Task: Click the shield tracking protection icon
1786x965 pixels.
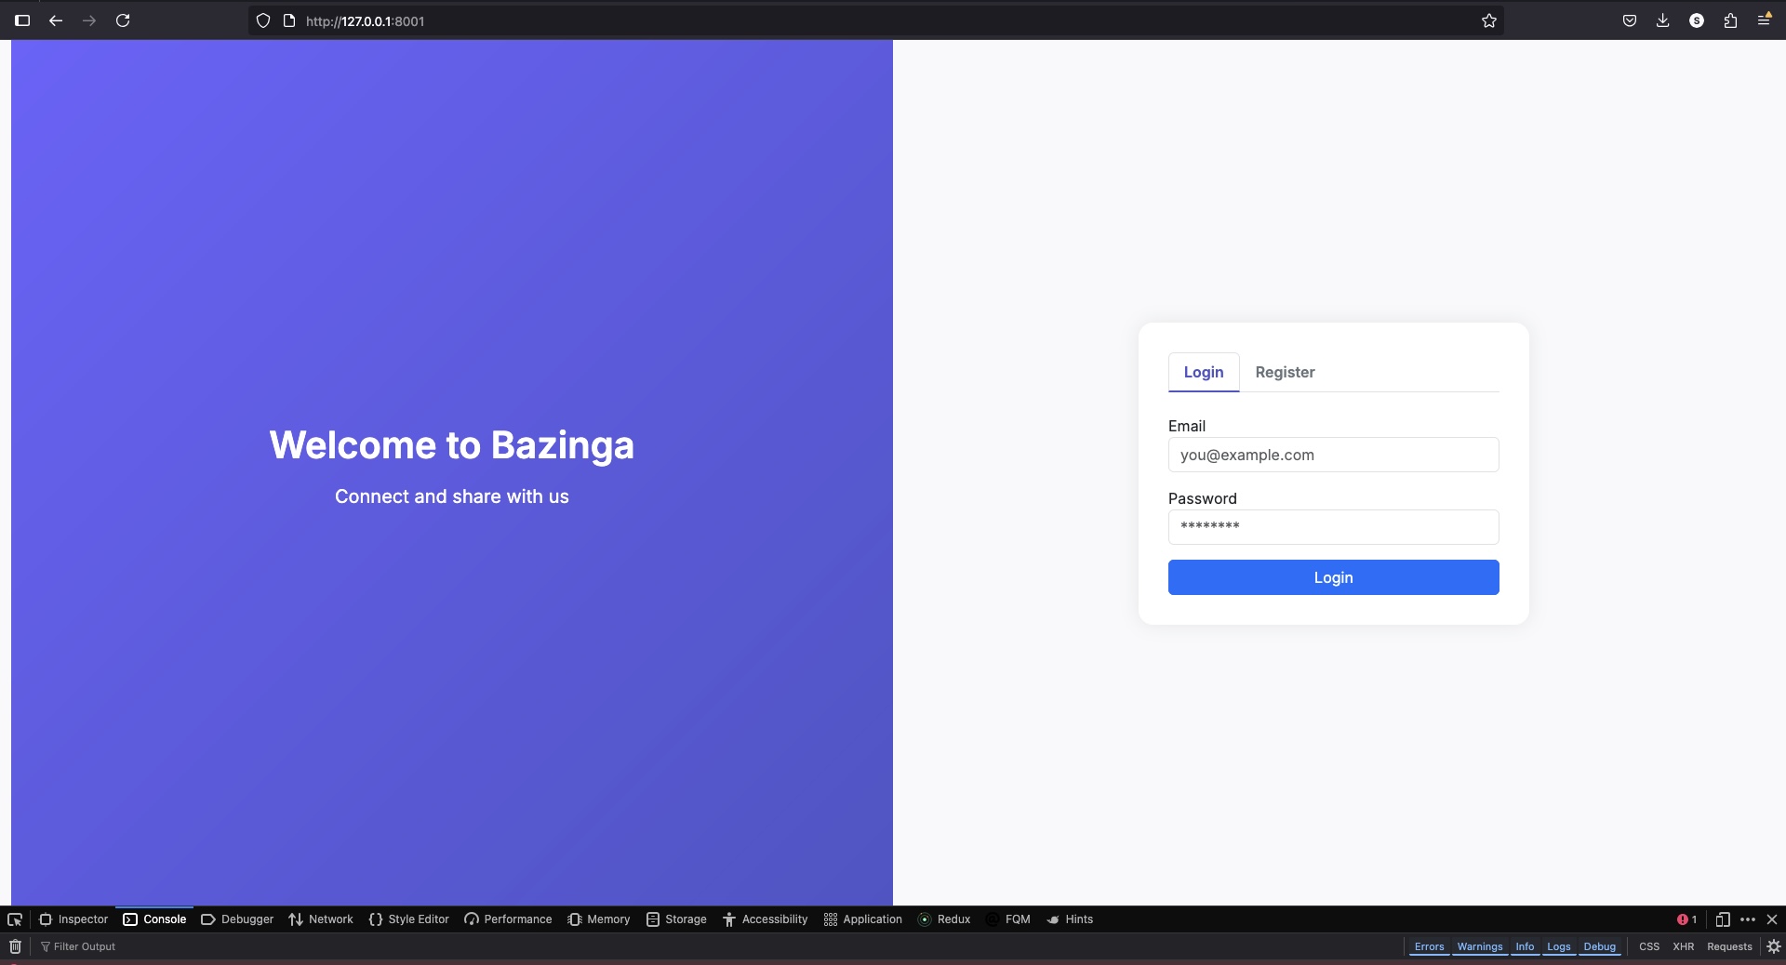Action: pyautogui.click(x=263, y=20)
